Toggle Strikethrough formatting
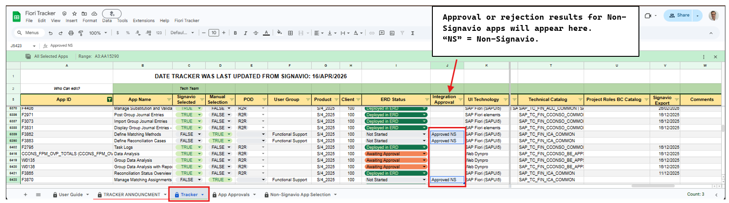The height and width of the screenshot is (203, 729). [x=256, y=33]
